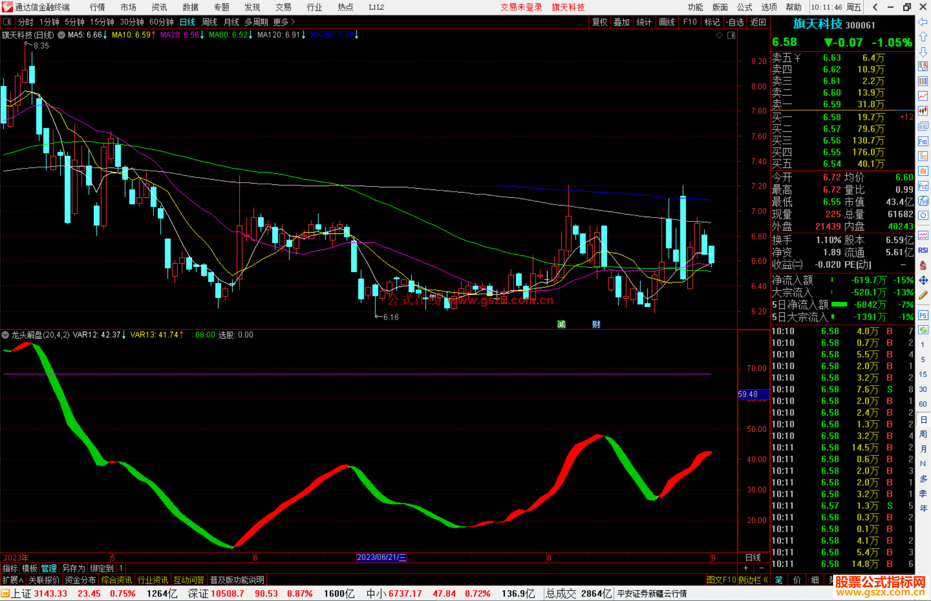Screen dimensions: 931x601
Task: Open the 行情 menu
Action: 97,7
